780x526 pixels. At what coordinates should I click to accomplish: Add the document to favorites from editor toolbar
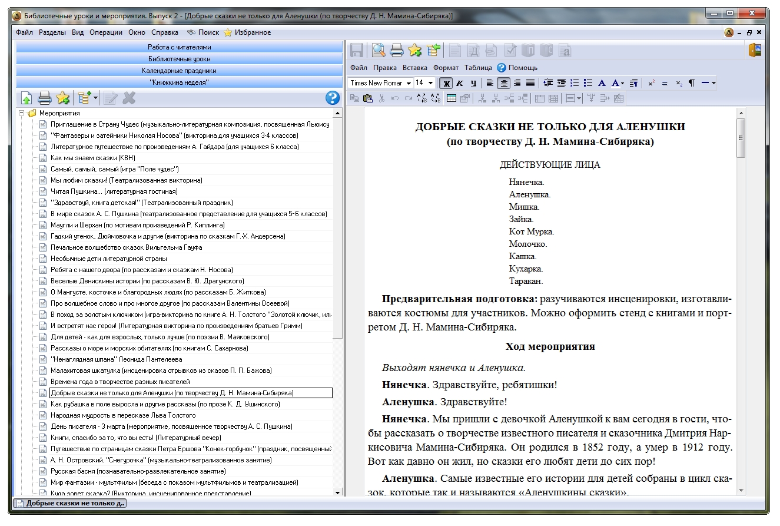click(415, 51)
